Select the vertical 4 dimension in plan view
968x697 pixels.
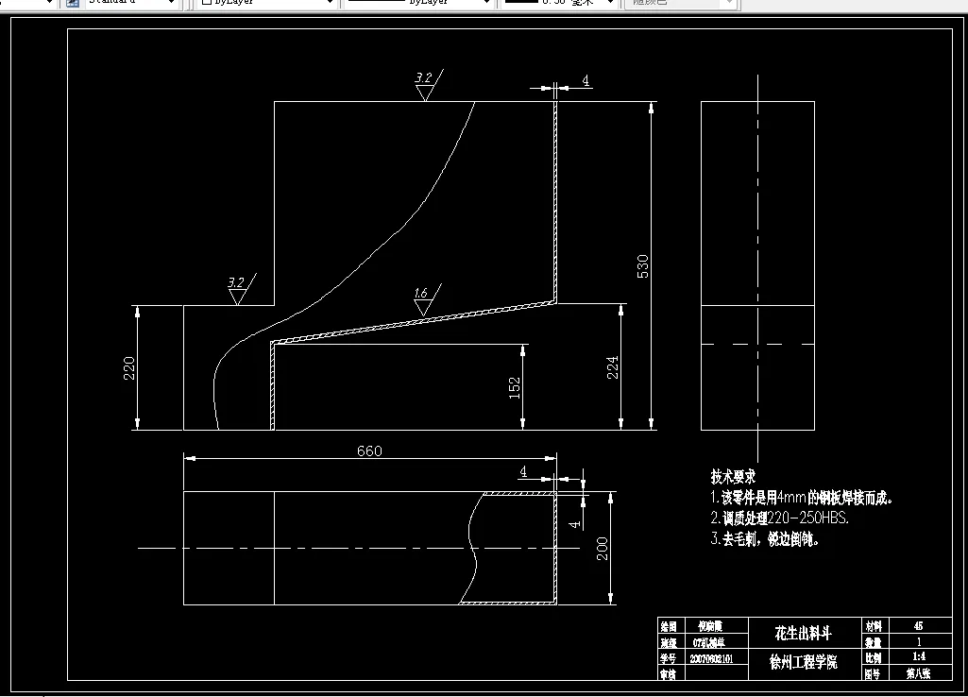pos(575,524)
